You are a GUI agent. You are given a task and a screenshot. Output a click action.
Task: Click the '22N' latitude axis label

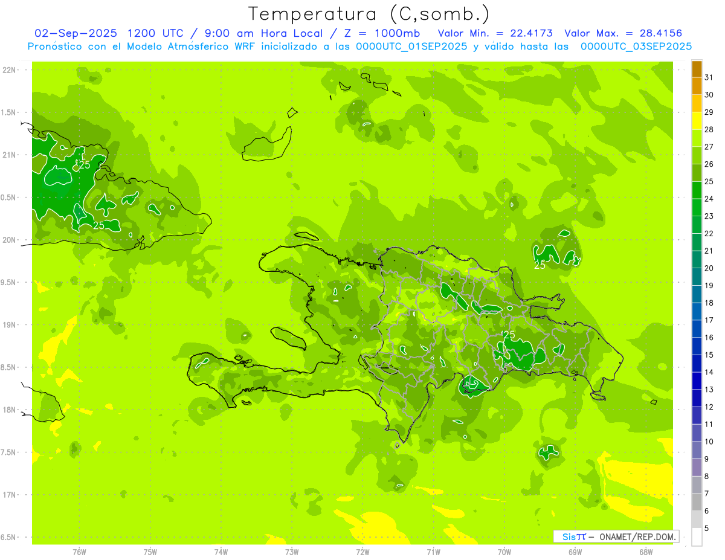9,70
